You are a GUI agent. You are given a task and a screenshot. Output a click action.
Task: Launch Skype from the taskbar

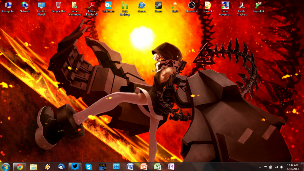tap(88, 167)
